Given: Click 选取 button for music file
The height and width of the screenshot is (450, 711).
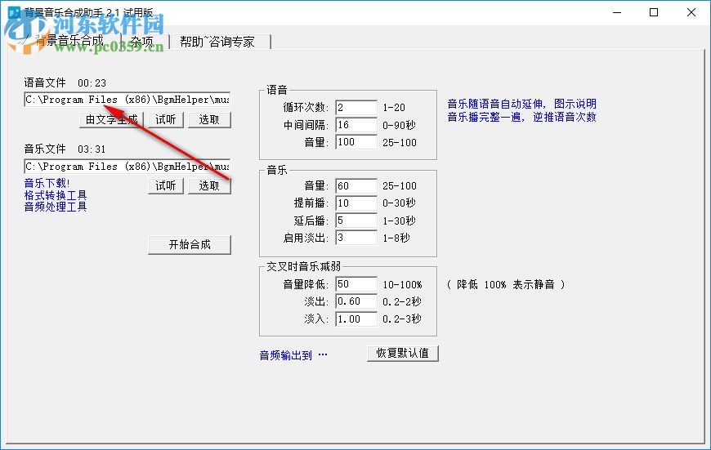Looking at the screenshot, I should (x=209, y=186).
